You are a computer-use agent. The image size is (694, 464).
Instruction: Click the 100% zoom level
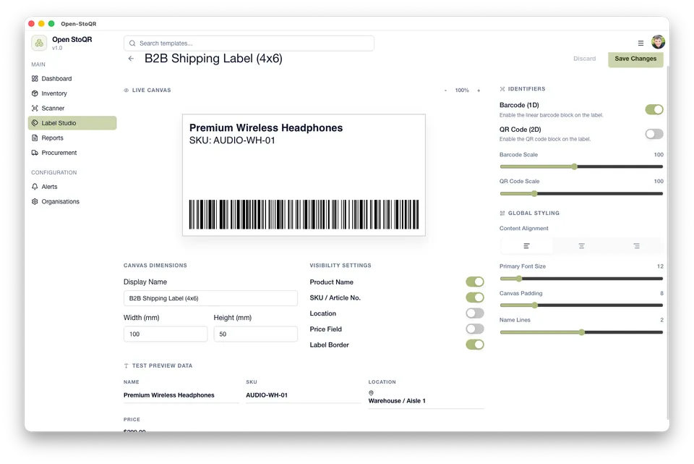click(462, 90)
